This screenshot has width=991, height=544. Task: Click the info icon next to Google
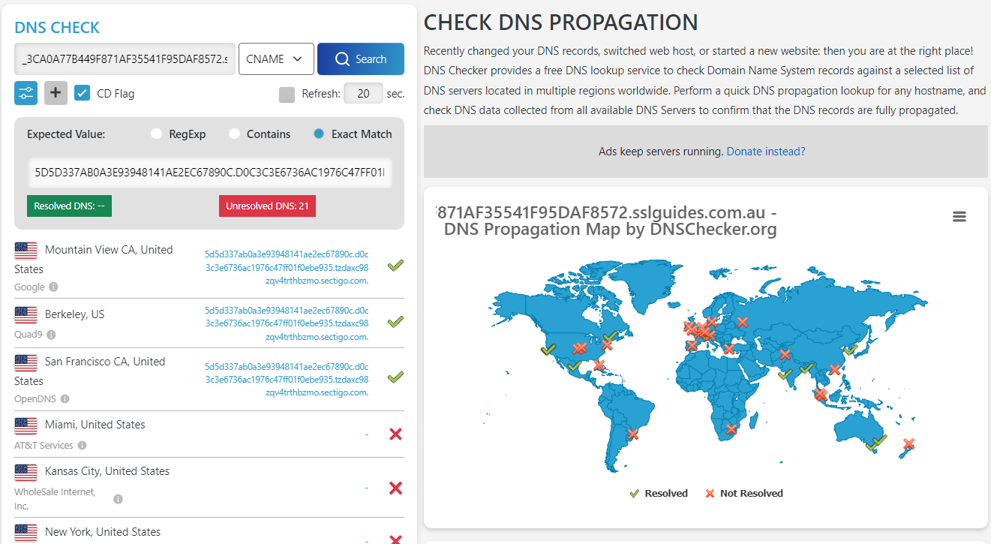coord(59,287)
